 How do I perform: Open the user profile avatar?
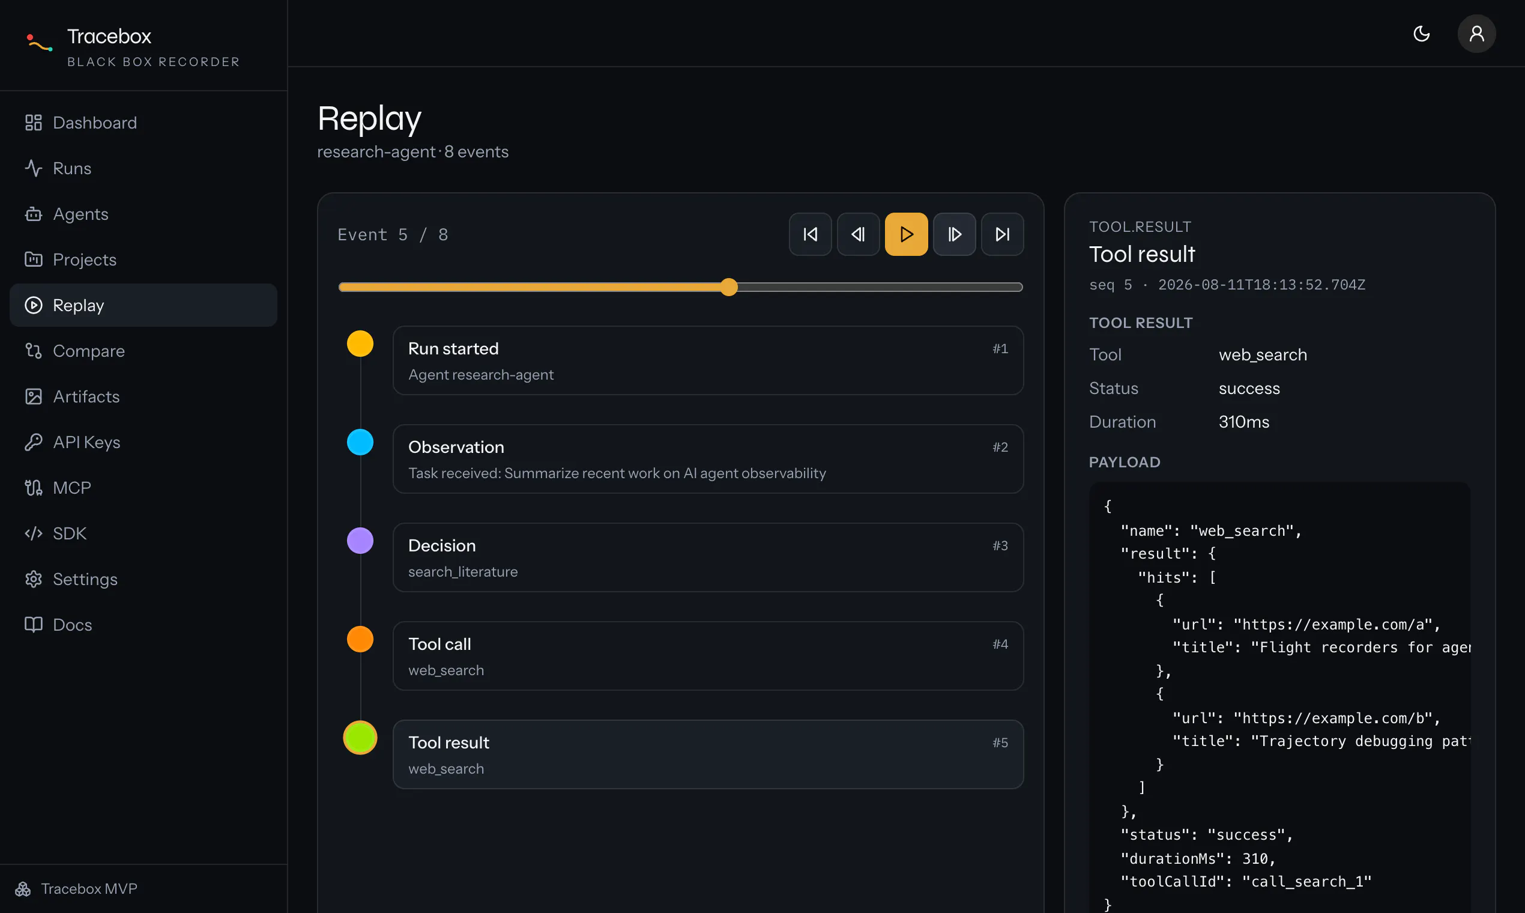coord(1476,33)
